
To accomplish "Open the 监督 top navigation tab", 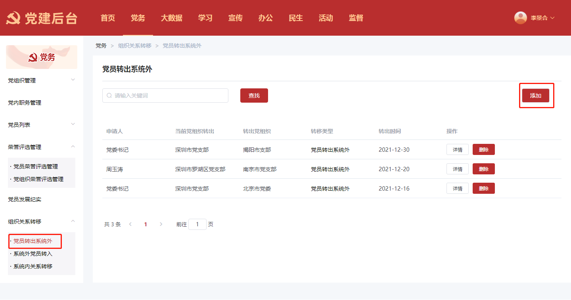I will pos(356,18).
